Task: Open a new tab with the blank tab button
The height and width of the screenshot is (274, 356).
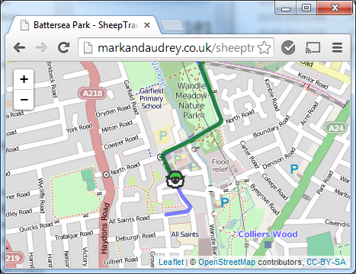Action: (172, 25)
